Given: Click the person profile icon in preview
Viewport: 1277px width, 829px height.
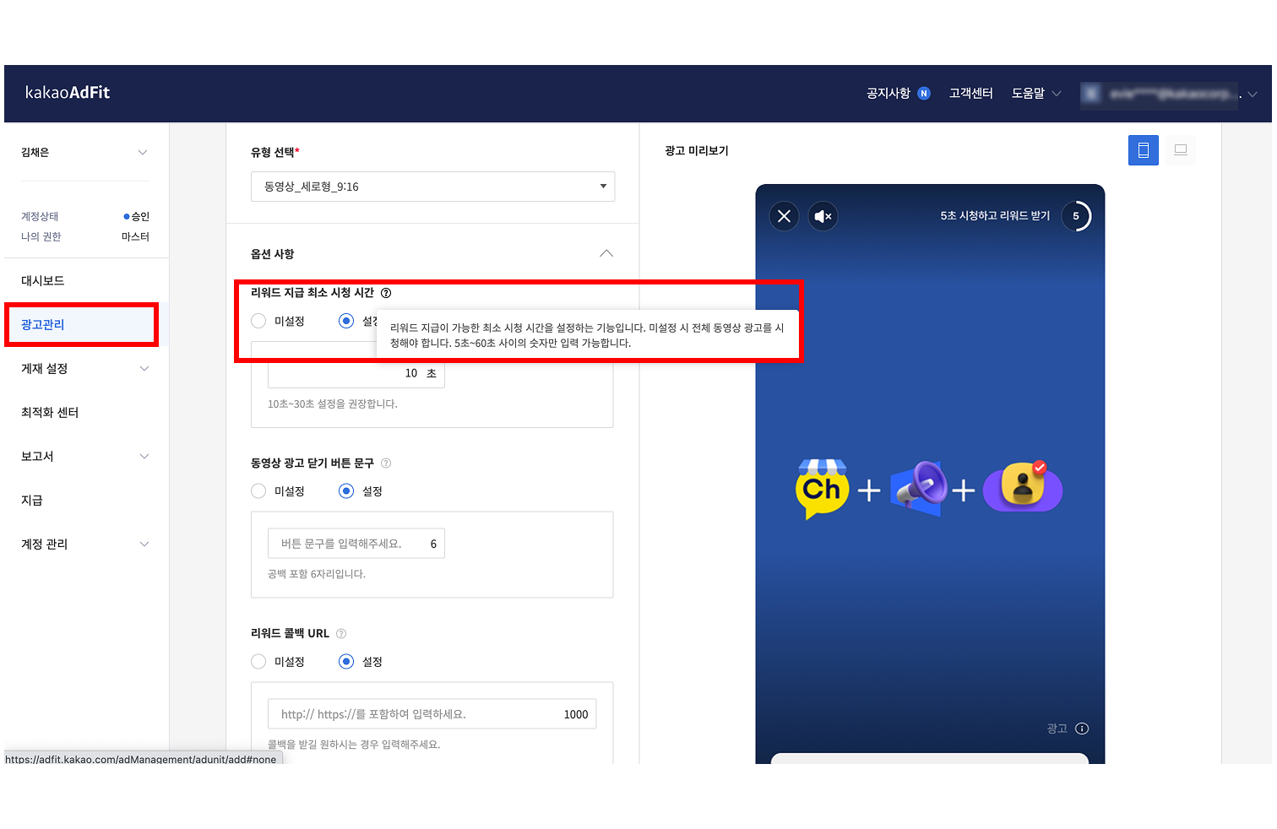Looking at the screenshot, I should pyautogui.click(x=1022, y=487).
